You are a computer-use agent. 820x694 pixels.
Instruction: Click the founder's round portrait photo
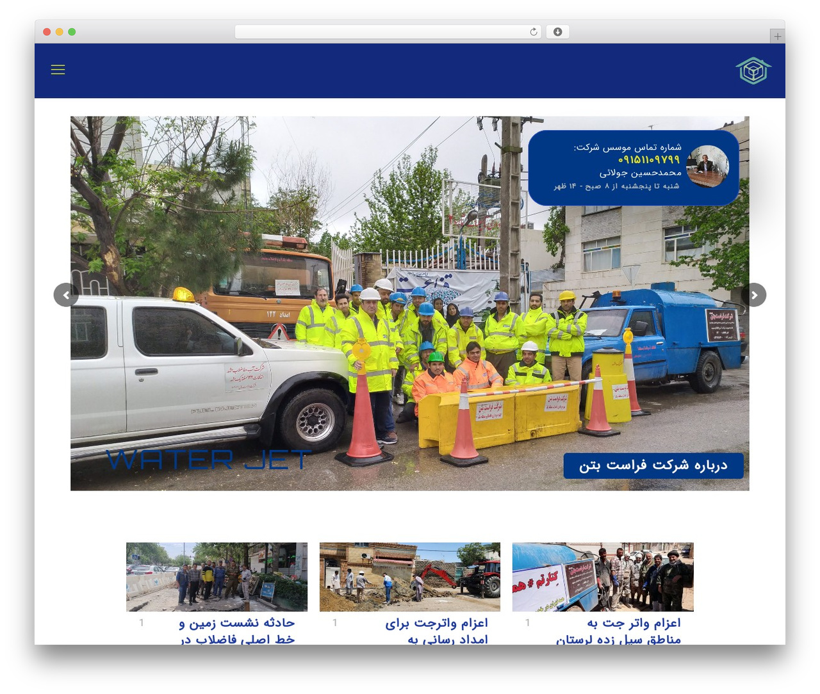pos(707,166)
